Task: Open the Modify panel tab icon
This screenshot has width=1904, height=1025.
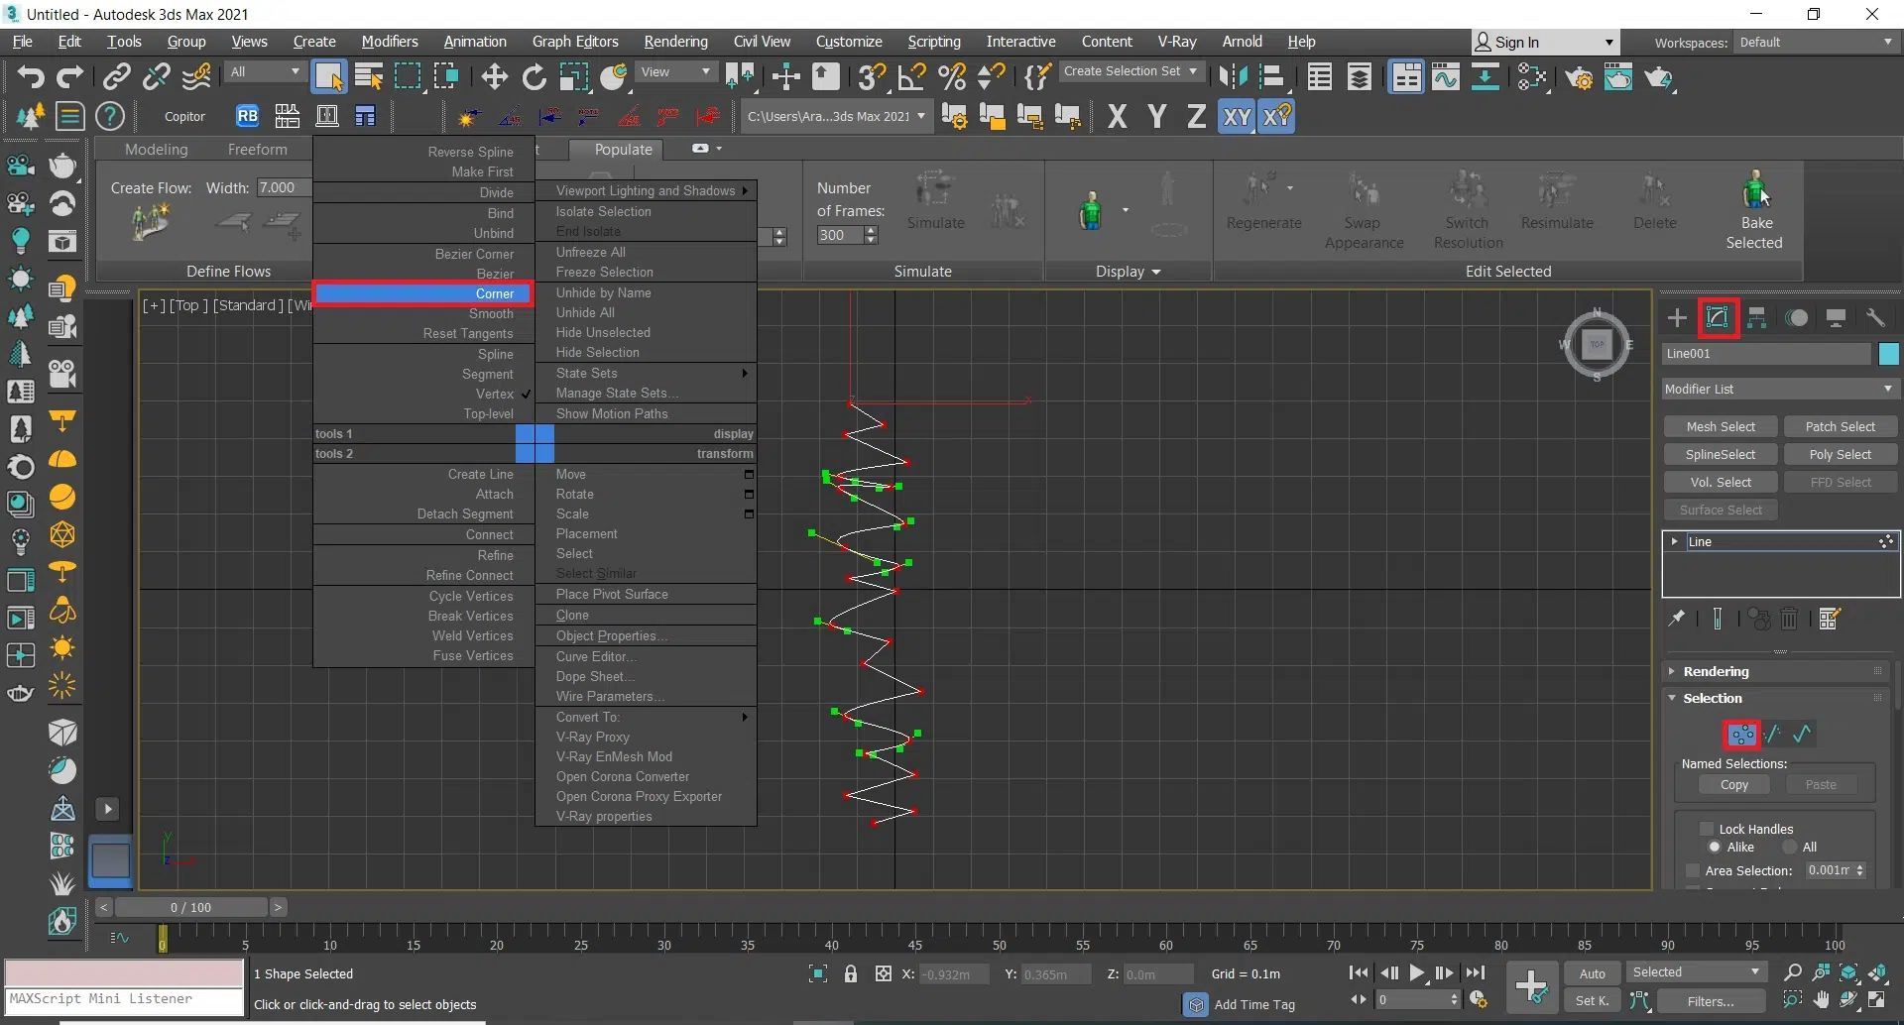Action: [1718, 317]
